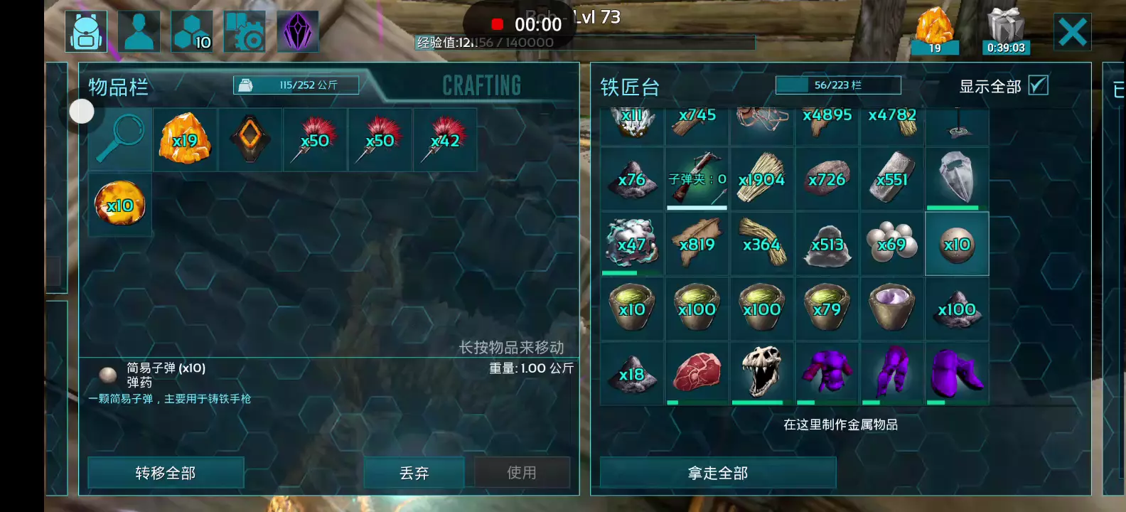Click the magnifying glass search slot
Viewport: 1126px width, 512px height.
click(x=120, y=140)
